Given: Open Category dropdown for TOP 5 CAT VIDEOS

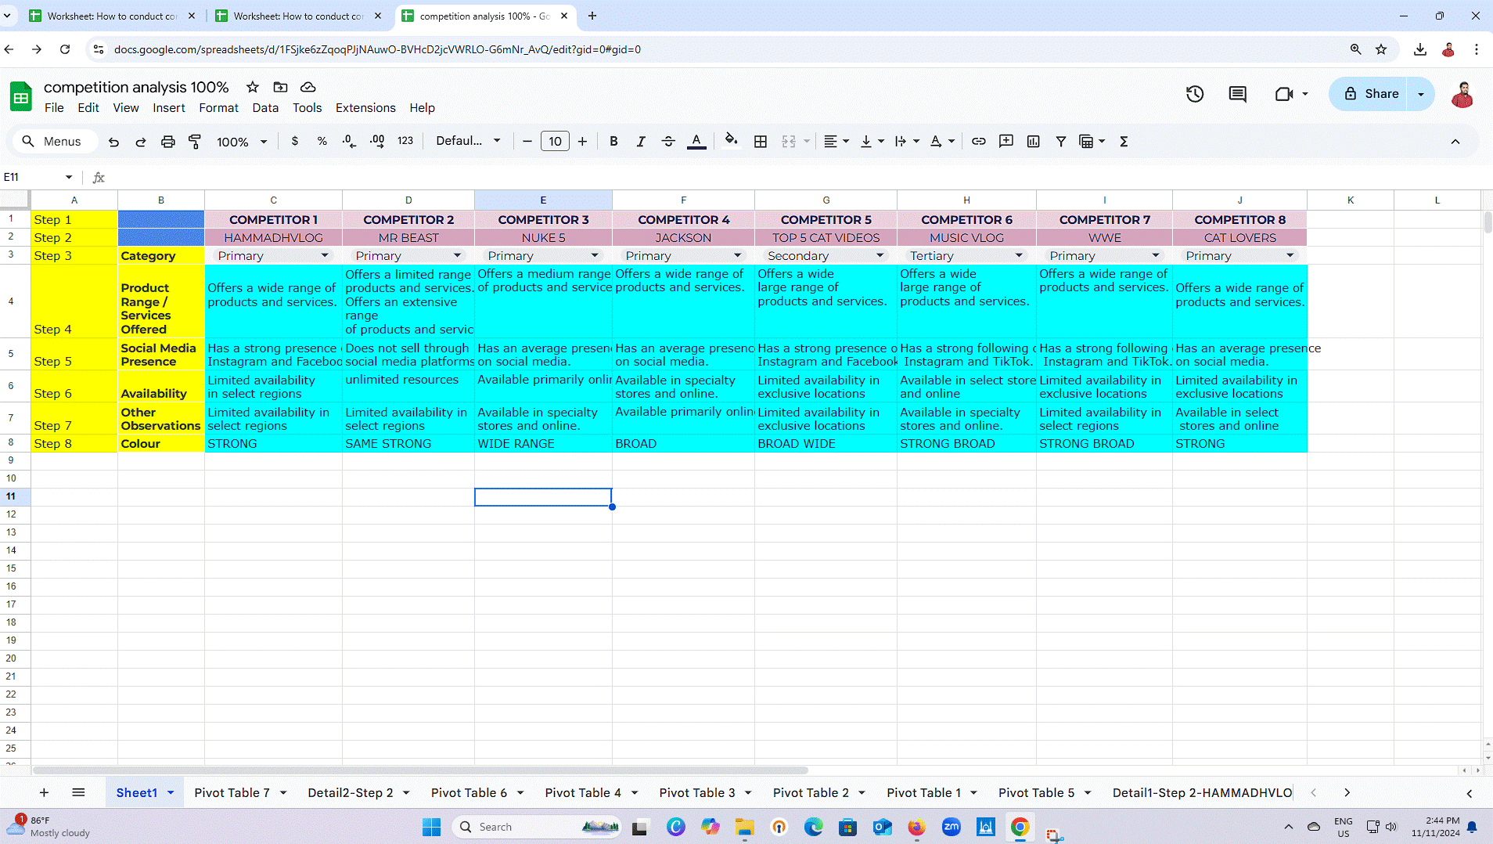Looking at the screenshot, I should pos(880,256).
